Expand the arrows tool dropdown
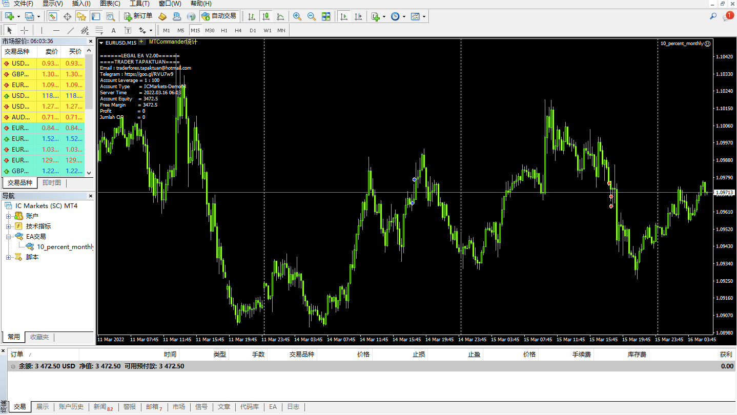The width and height of the screenshot is (737, 415). coord(150,30)
